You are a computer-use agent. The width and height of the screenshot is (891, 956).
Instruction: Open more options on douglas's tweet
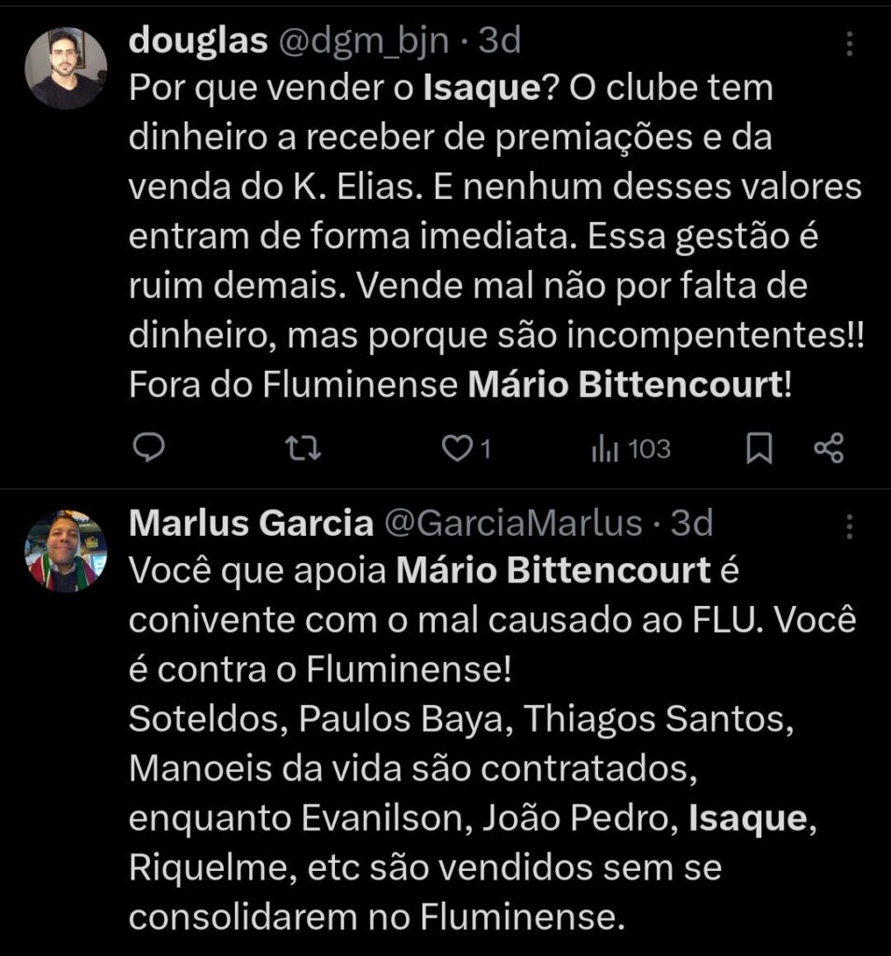tap(849, 44)
